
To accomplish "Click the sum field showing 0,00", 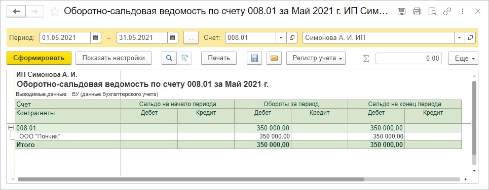I will [x=408, y=58].
